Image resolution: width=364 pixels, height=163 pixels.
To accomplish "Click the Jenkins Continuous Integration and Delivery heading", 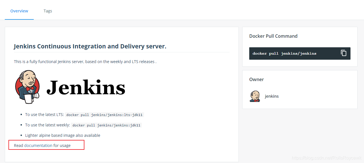I will (x=90, y=46).
